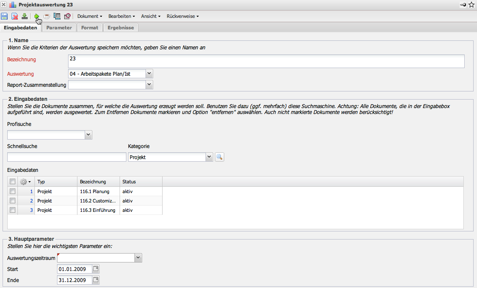
Task: Click the save floppy disk icon
Action: tap(4, 16)
